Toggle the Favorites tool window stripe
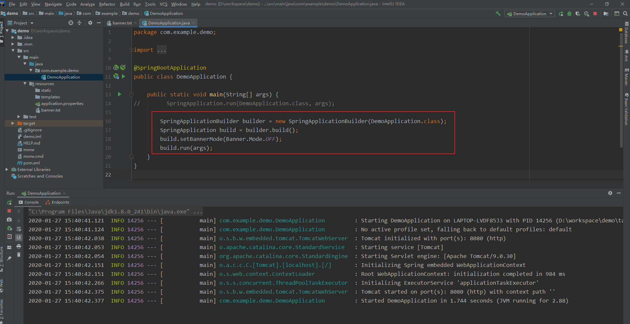Image resolution: width=630 pixels, height=324 pixels. point(2,311)
